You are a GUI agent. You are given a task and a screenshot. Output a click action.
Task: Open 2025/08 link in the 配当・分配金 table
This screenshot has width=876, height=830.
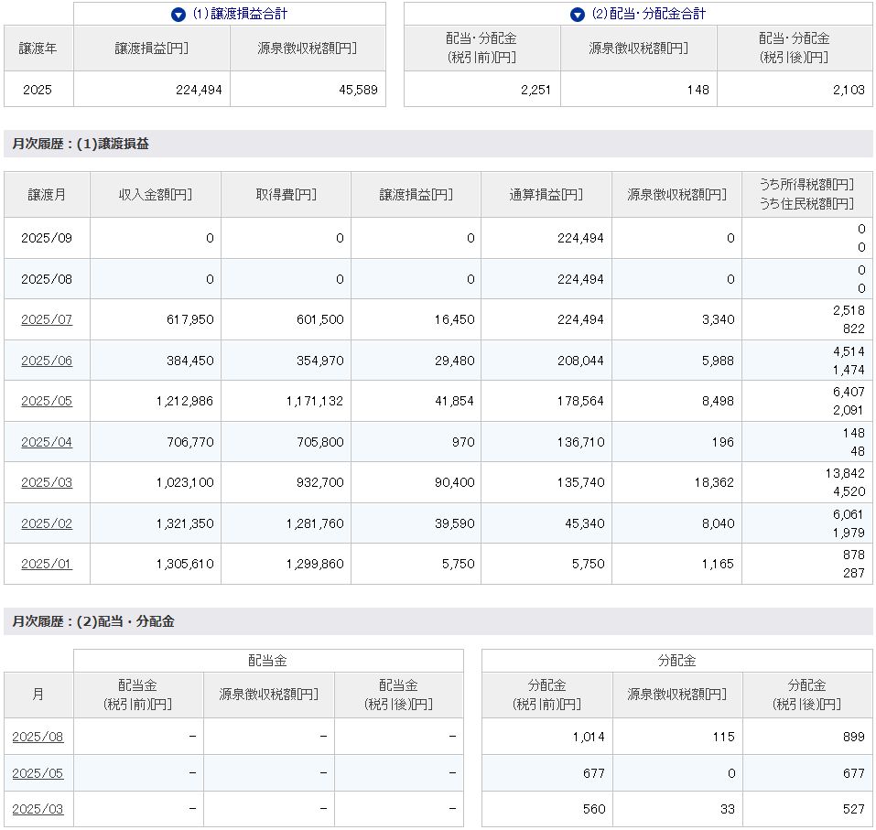[x=38, y=737]
